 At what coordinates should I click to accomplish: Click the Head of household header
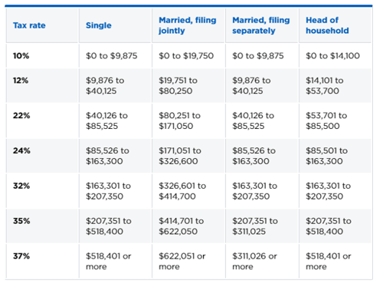pos(327,25)
